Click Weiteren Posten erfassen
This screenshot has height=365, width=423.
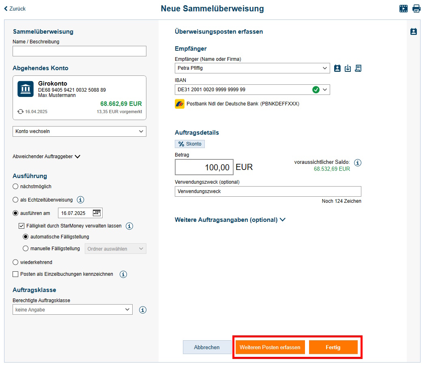tap(270, 347)
